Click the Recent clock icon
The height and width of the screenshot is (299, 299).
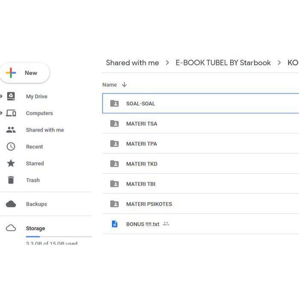click(11, 147)
